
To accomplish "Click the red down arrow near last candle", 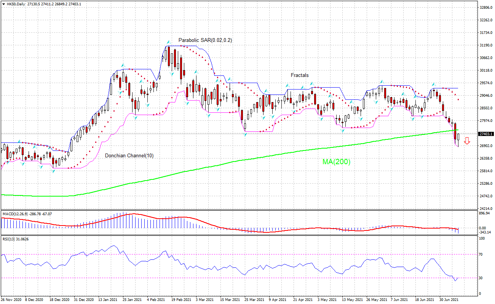I will pos(467,141).
